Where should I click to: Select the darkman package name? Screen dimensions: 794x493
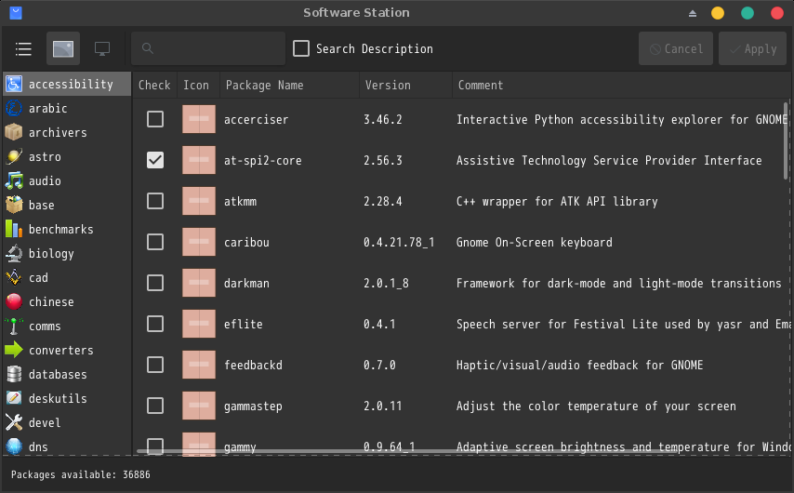[246, 283]
